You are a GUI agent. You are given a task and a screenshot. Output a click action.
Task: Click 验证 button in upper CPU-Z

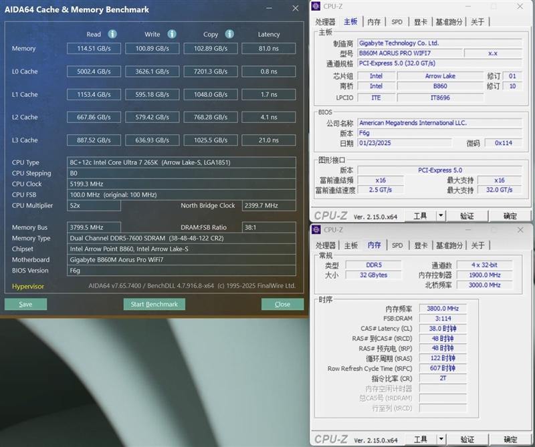pos(467,216)
